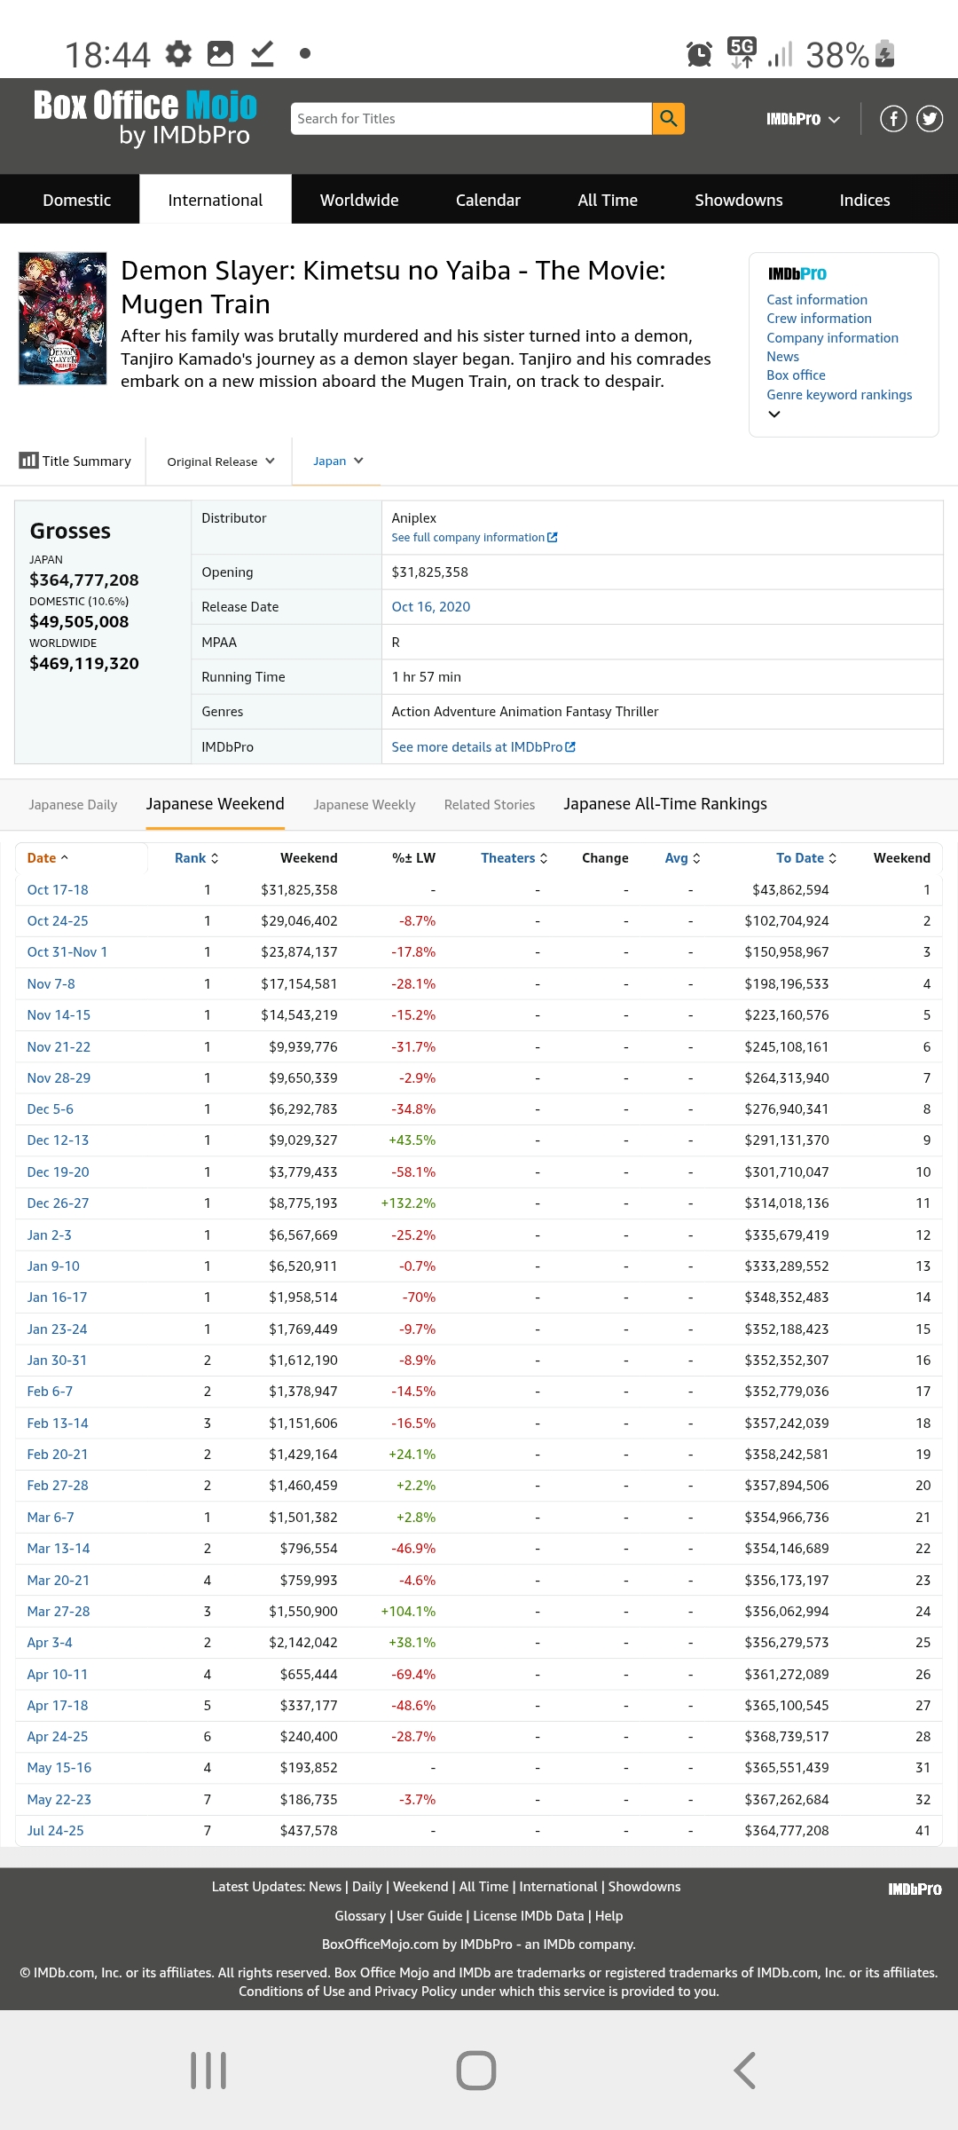Viewport: 958px width, 2130px height.
Task: Open the Indices tab
Action: tap(865, 200)
